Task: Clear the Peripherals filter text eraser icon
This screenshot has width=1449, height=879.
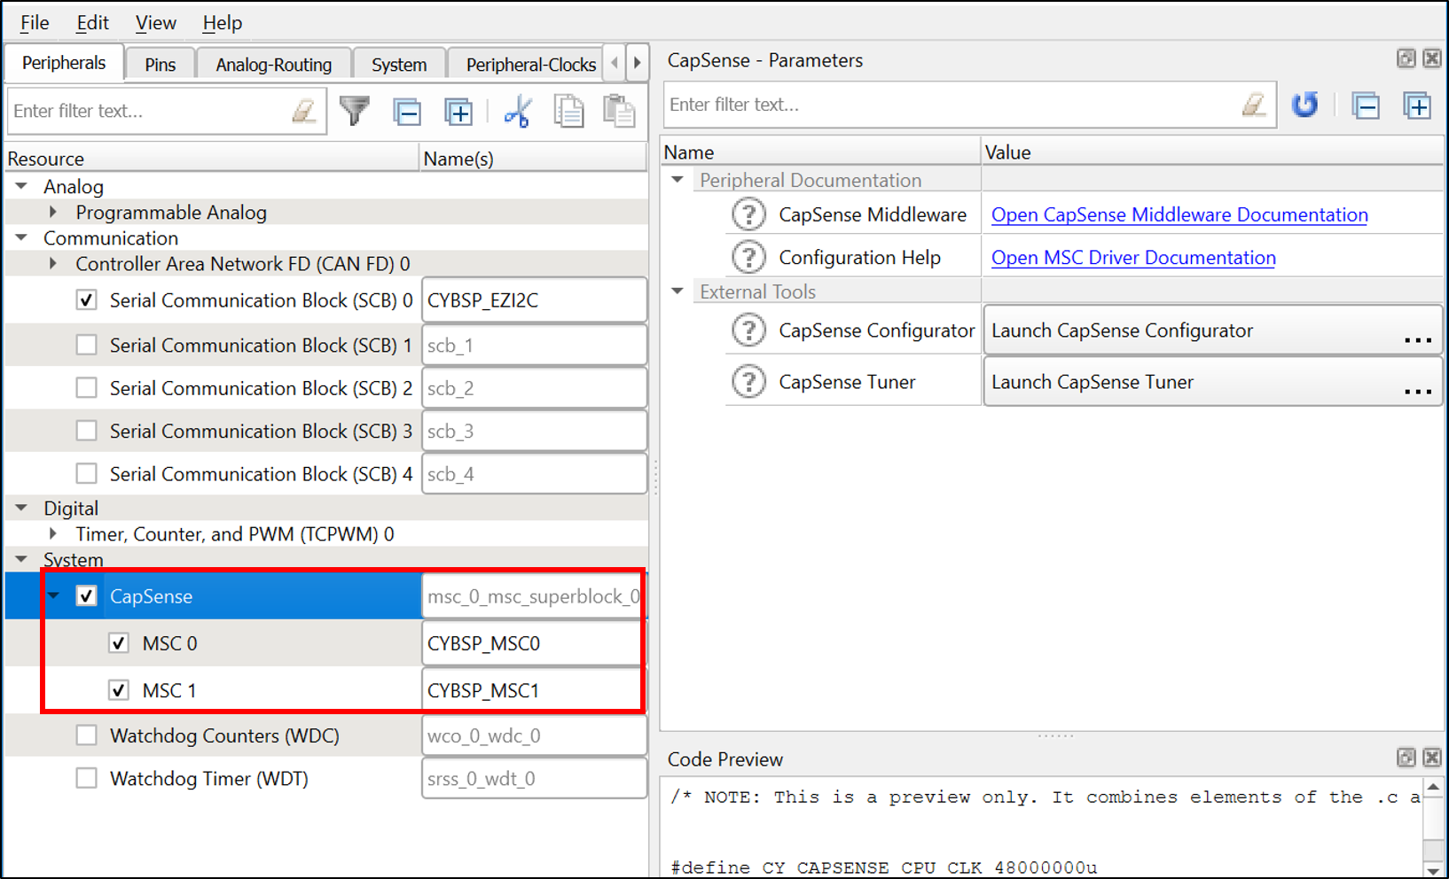Action: 304,111
